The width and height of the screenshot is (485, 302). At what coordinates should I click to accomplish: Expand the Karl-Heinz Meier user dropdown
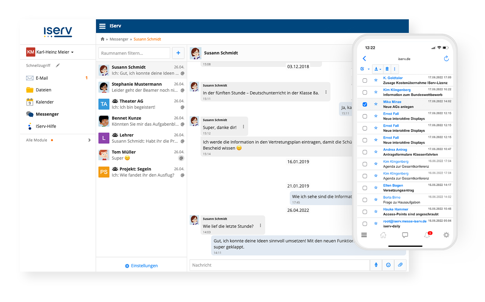pos(50,52)
